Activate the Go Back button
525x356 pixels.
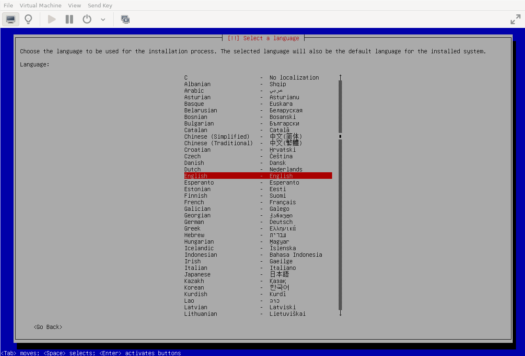[48, 327]
